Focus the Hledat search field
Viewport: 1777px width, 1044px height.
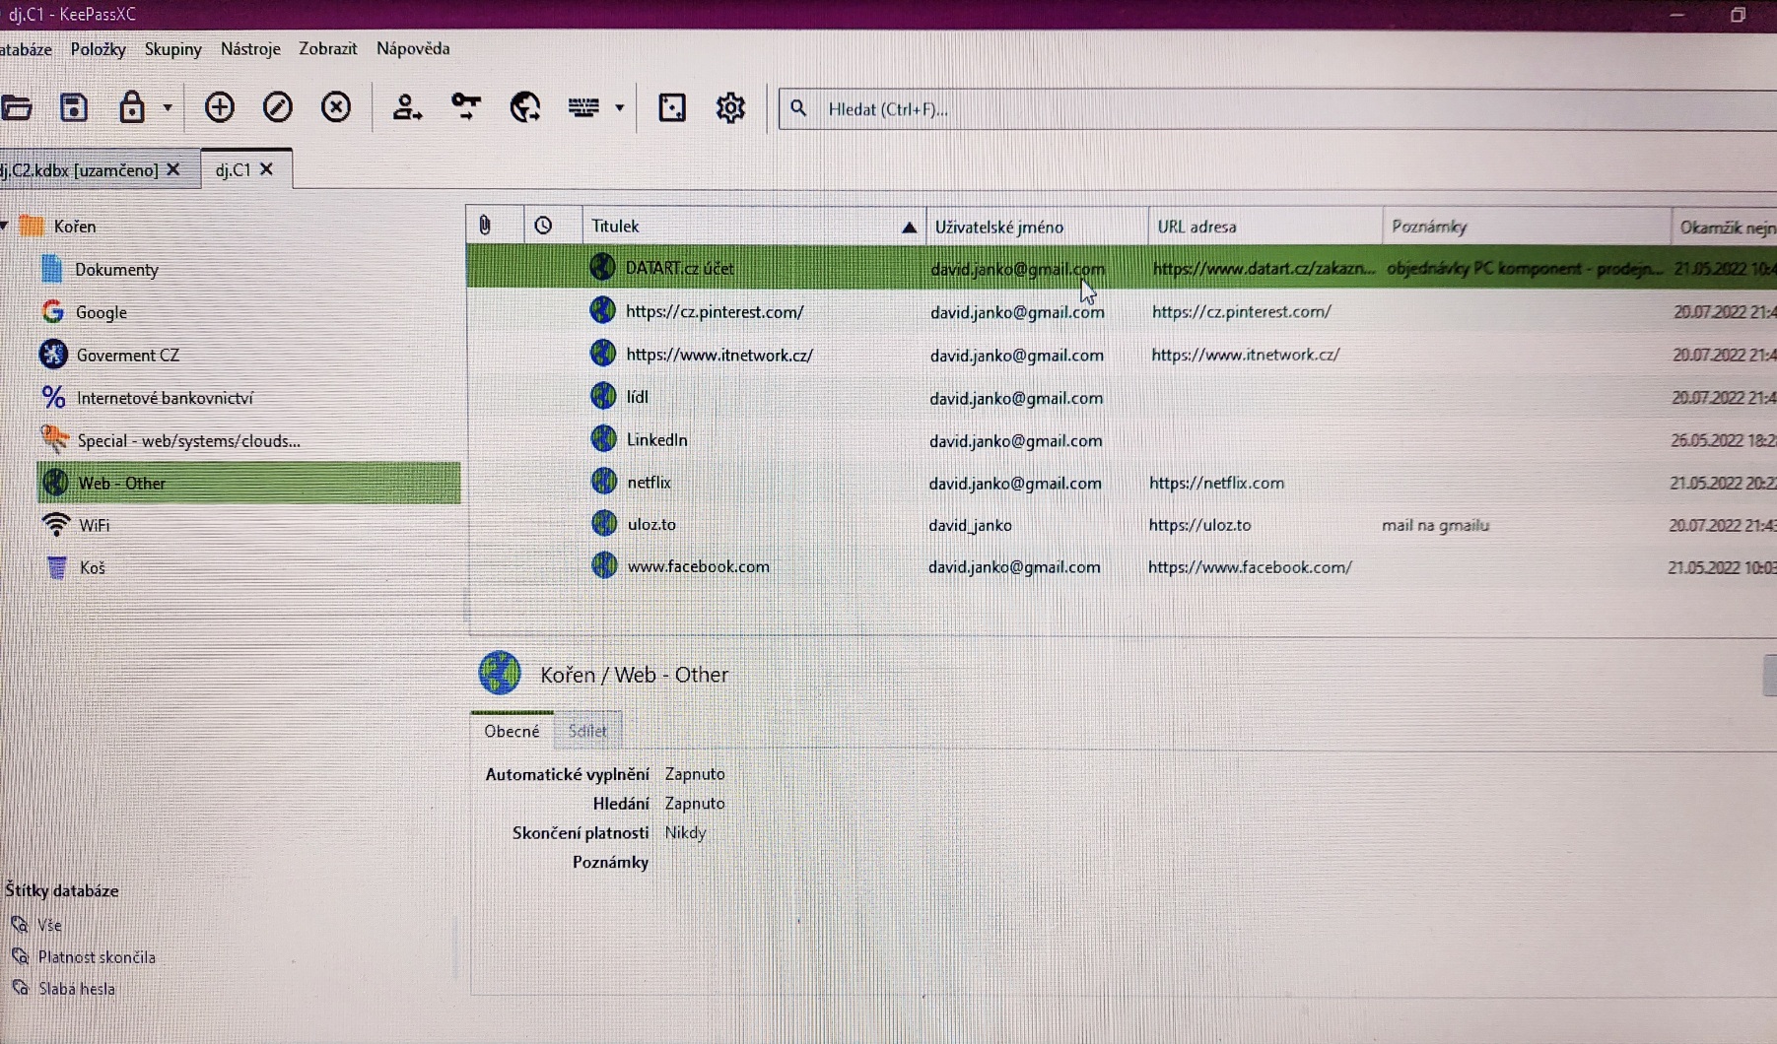point(1277,108)
